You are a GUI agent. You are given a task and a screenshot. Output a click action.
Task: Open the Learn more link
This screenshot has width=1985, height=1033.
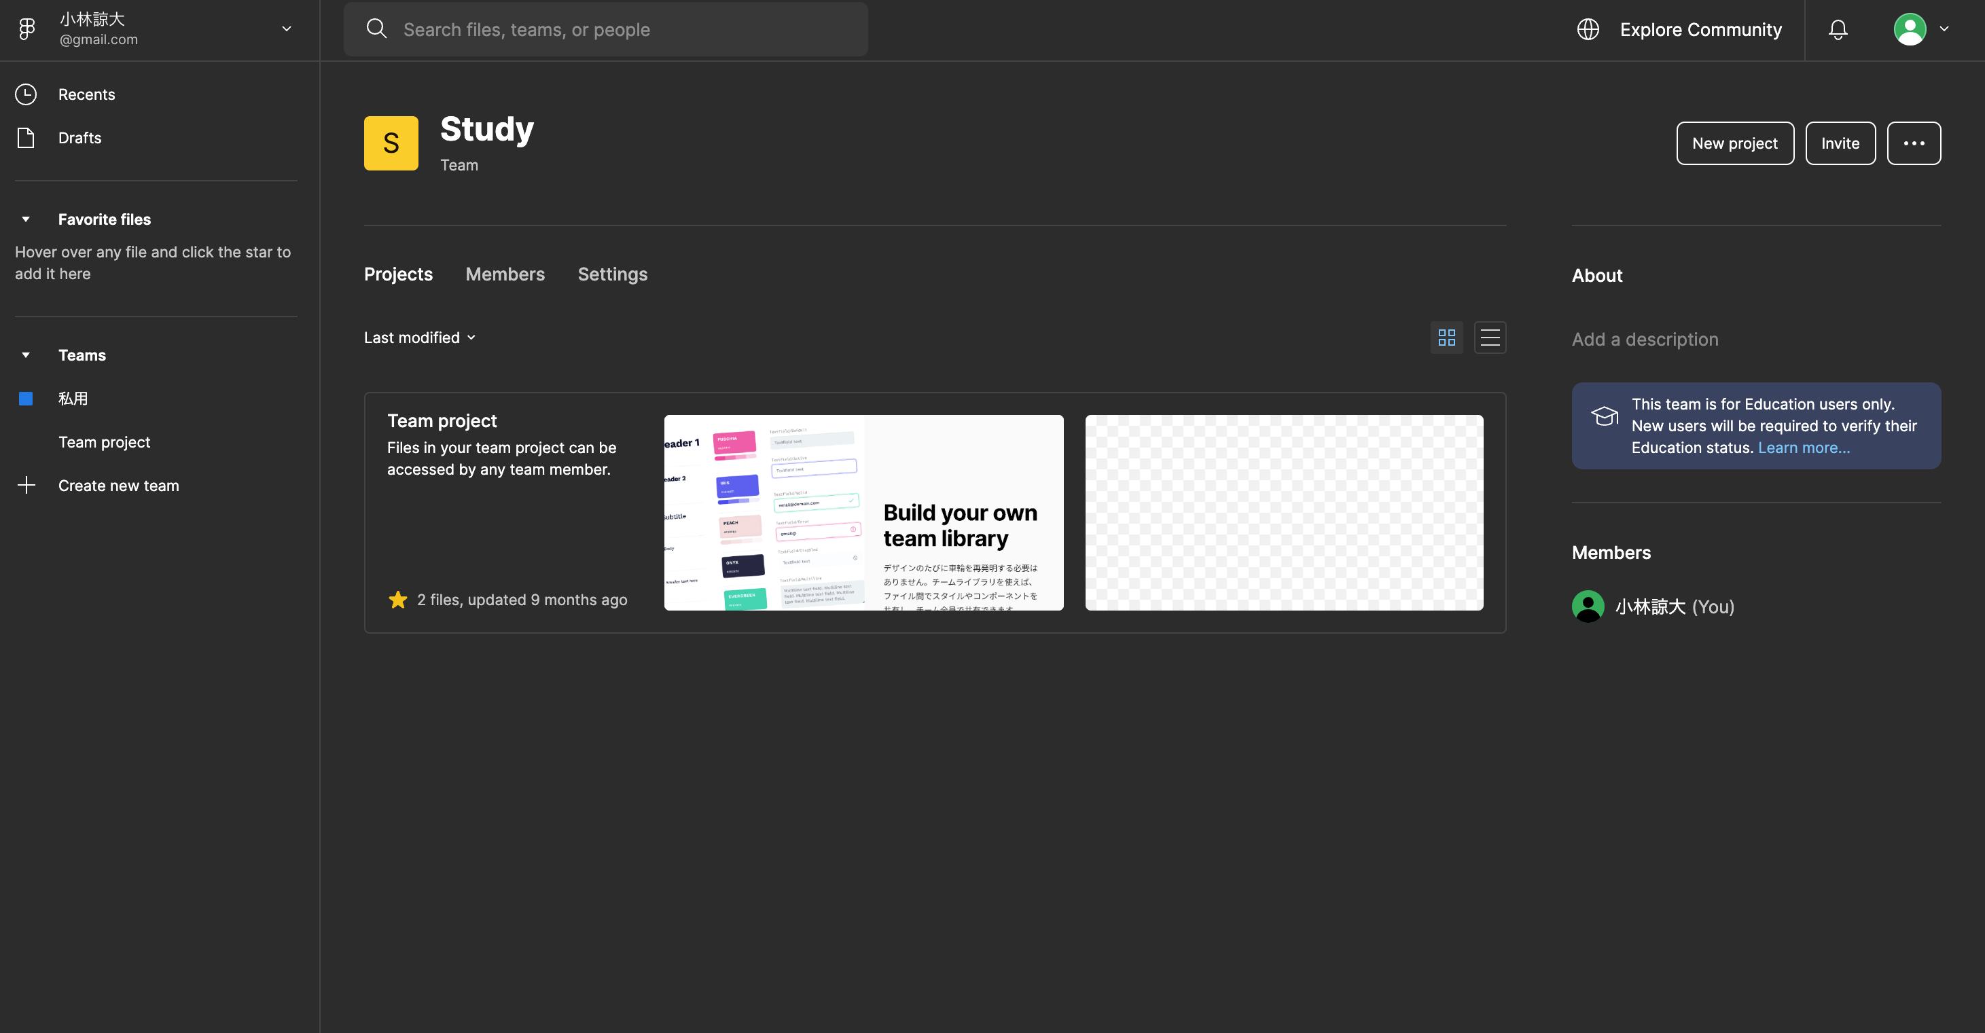click(1803, 448)
